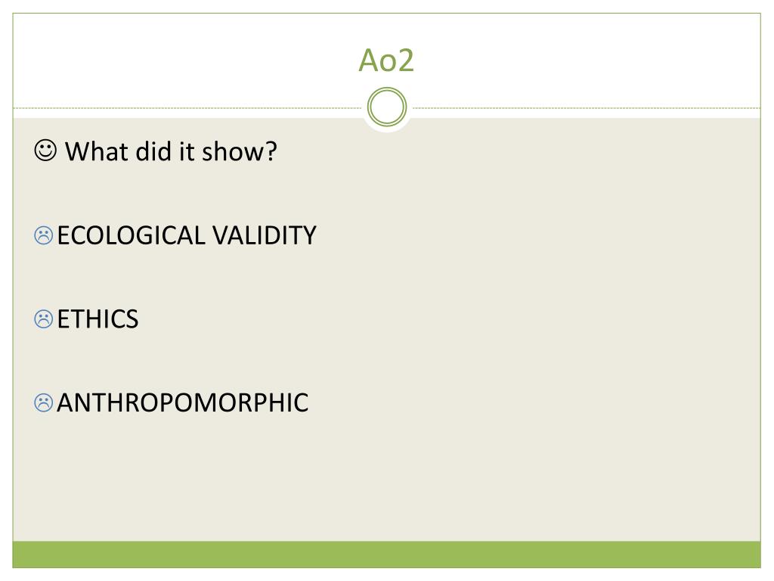Click the word 'What' after the smiley
The image size is (774, 581).
click(98, 151)
